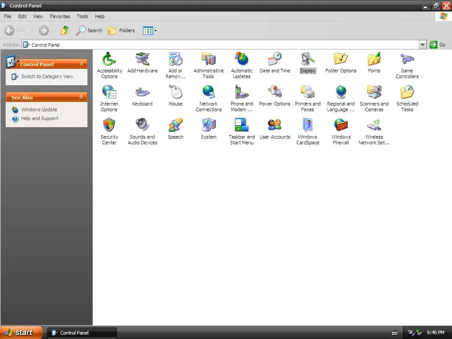Open the Help and Support link
The height and width of the screenshot is (339, 452).
[39, 118]
